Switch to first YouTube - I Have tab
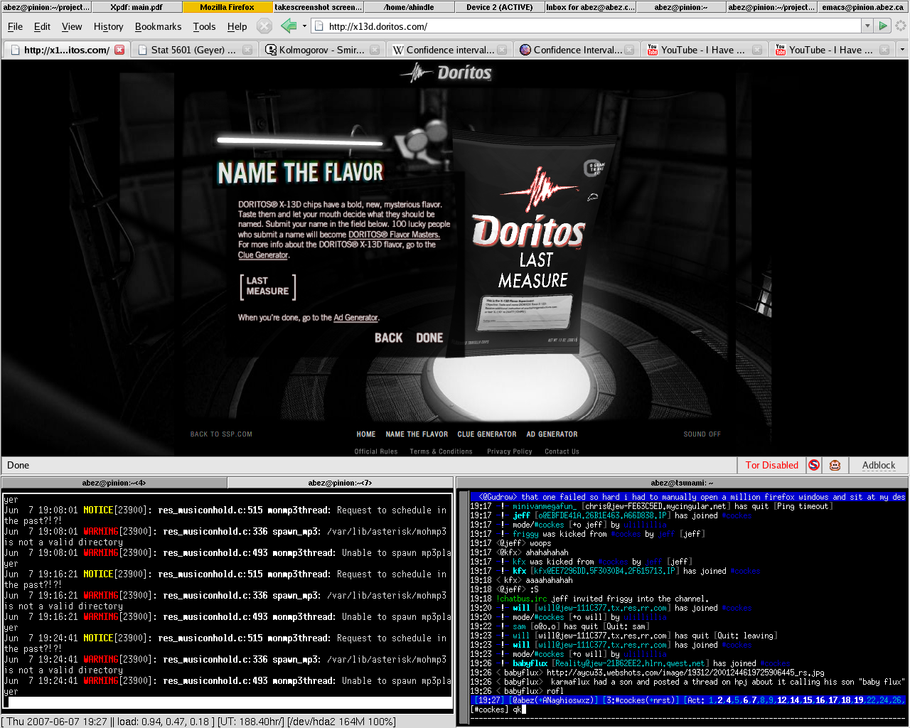This screenshot has height=728, width=910. click(704, 50)
